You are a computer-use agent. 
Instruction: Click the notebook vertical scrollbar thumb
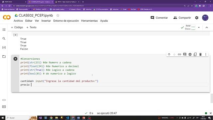(212, 98)
